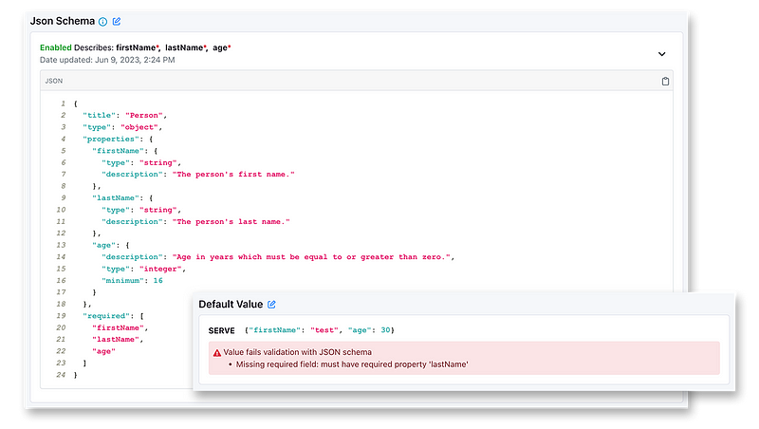
Task: Click the first name description string
Action: (x=233, y=175)
